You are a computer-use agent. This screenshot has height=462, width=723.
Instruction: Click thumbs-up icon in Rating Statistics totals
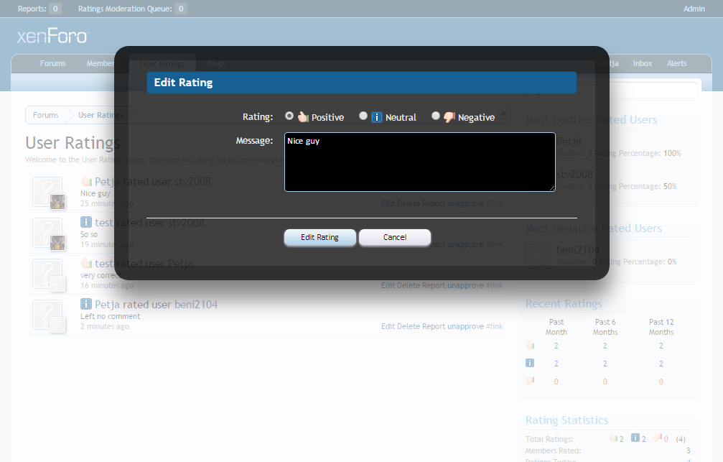(613, 438)
